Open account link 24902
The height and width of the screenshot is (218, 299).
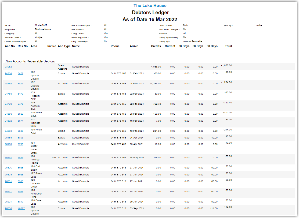pos(8,121)
